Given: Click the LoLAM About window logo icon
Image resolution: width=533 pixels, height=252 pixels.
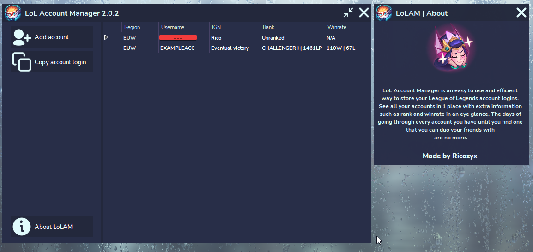Looking at the screenshot, I should tap(384, 13).
